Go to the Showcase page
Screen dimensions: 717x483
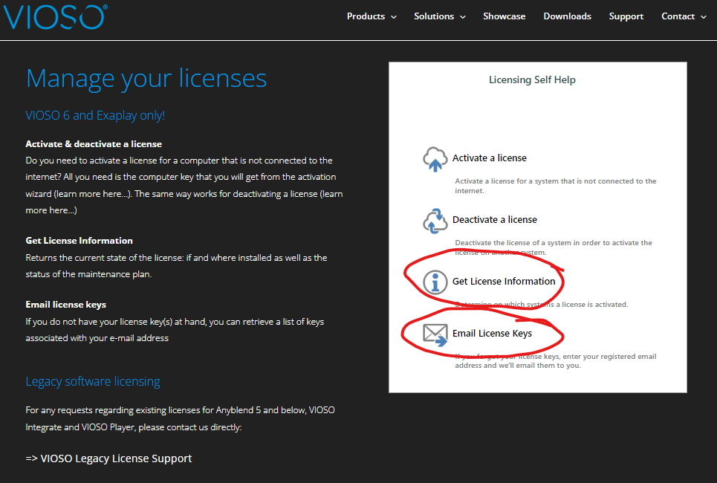[504, 16]
